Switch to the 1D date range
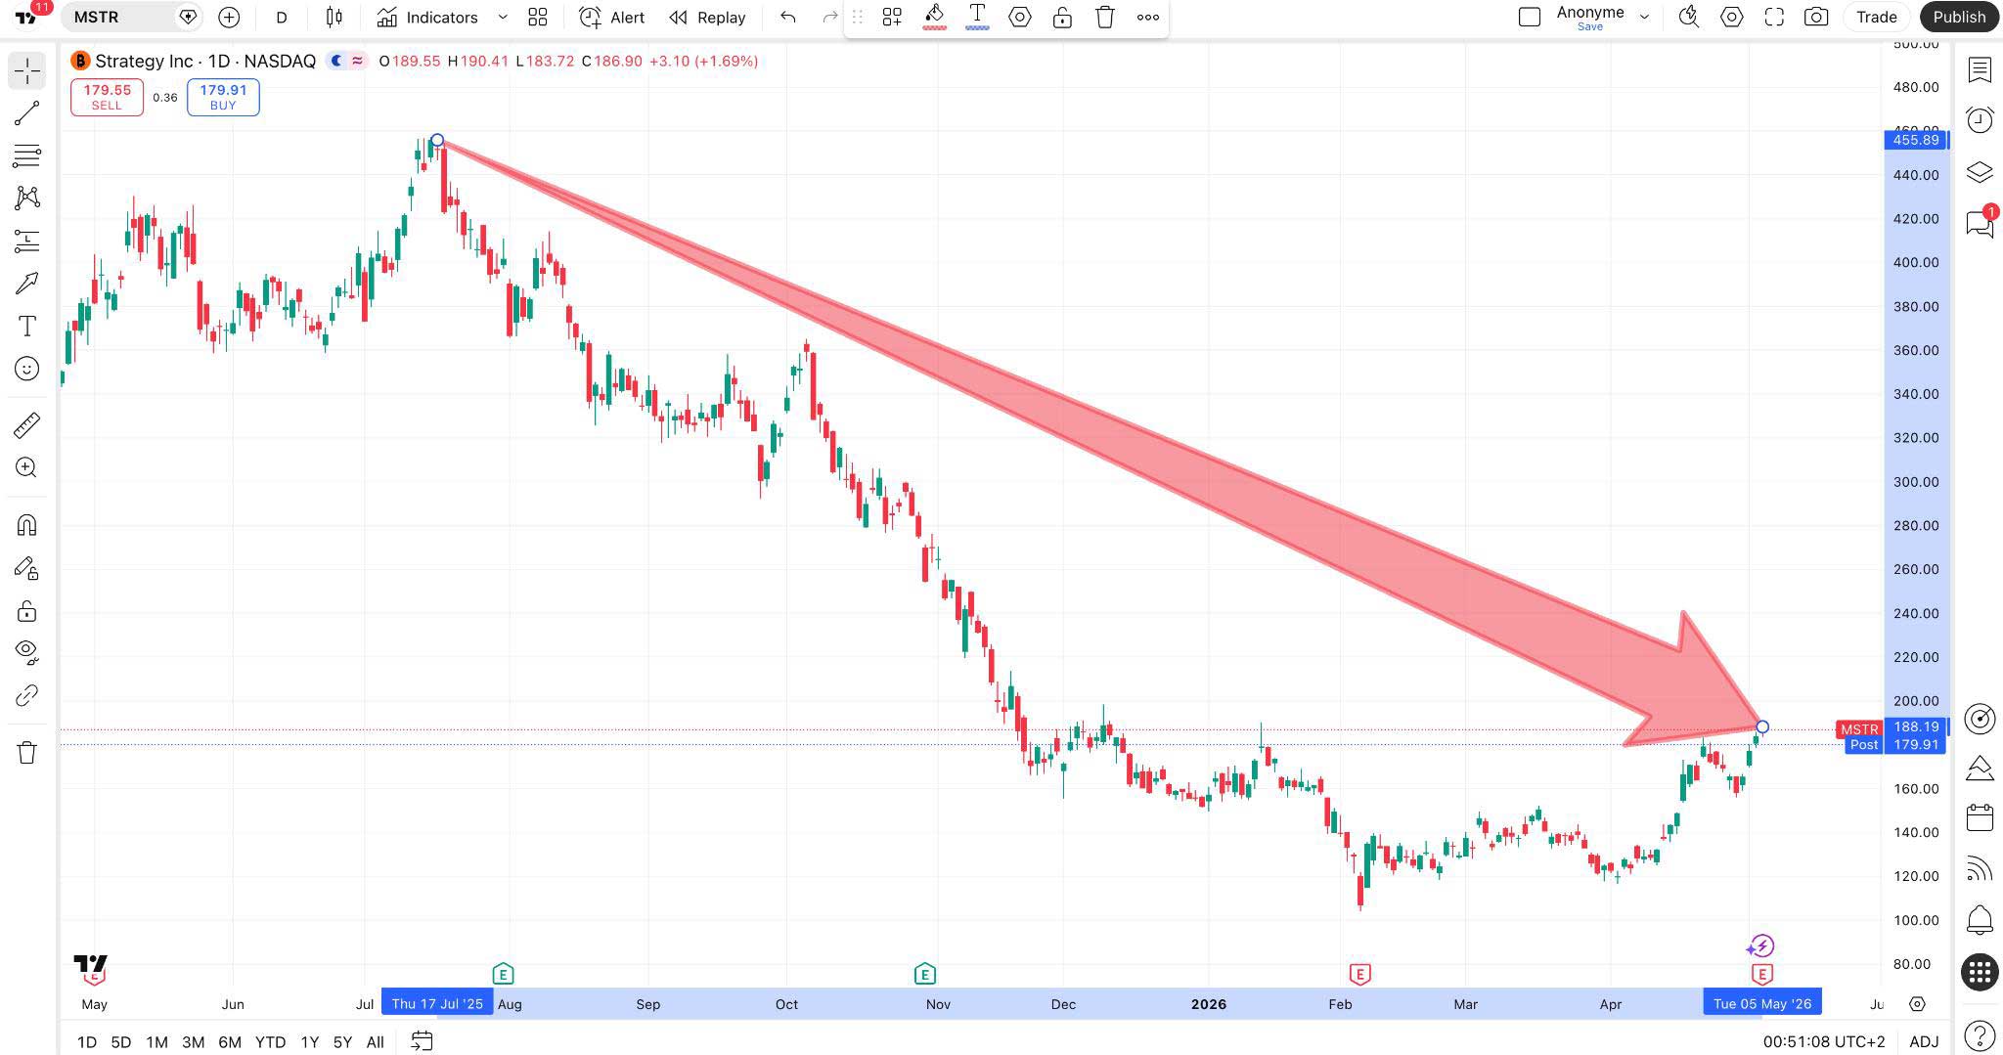 87,1041
